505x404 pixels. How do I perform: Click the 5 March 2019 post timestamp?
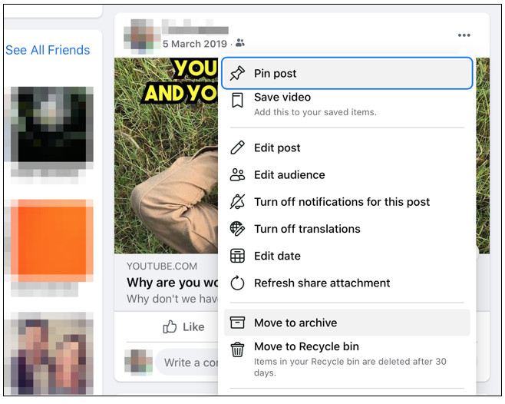coord(194,44)
